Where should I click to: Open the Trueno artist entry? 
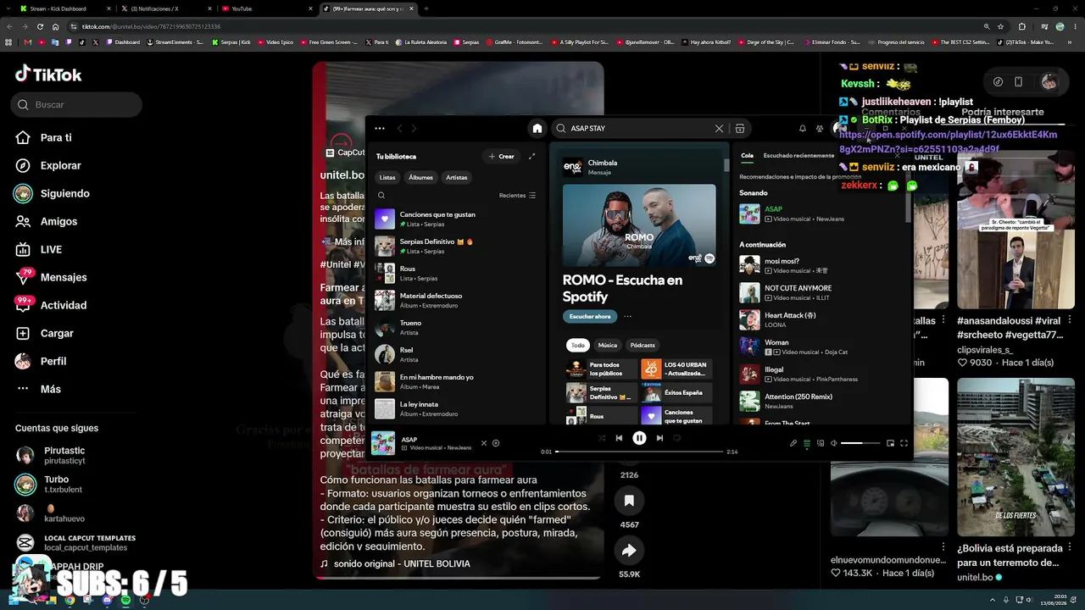click(x=456, y=328)
